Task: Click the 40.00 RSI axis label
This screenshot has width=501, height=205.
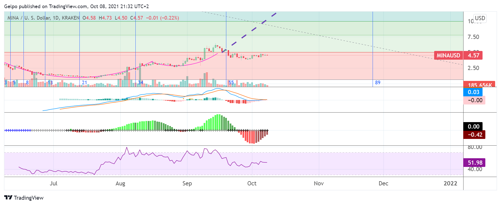Action: tap(475, 169)
